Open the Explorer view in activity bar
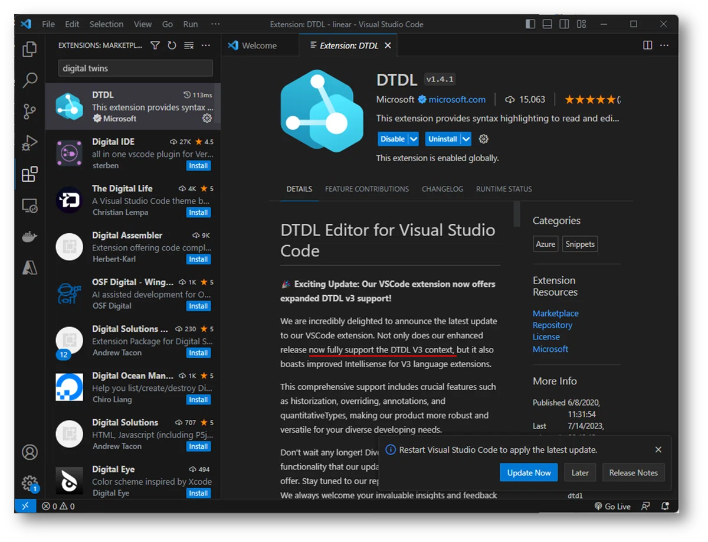The height and width of the screenshot is (542, 708). [x=29, y=49]
